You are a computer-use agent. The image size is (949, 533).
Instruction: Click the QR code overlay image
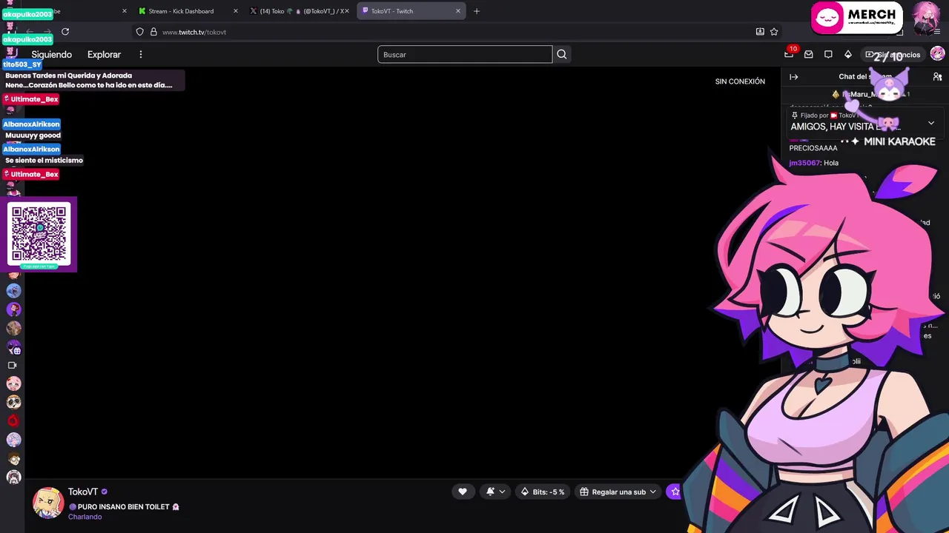(x=39, y=235)
